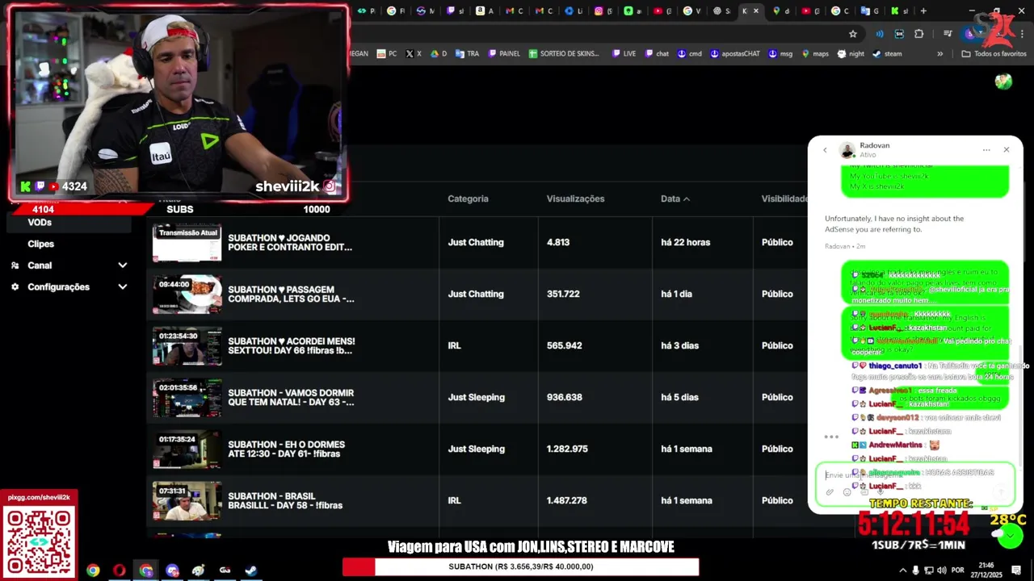
Task: Open the Todos os favoritos folder
Action: tap(994, 54)
